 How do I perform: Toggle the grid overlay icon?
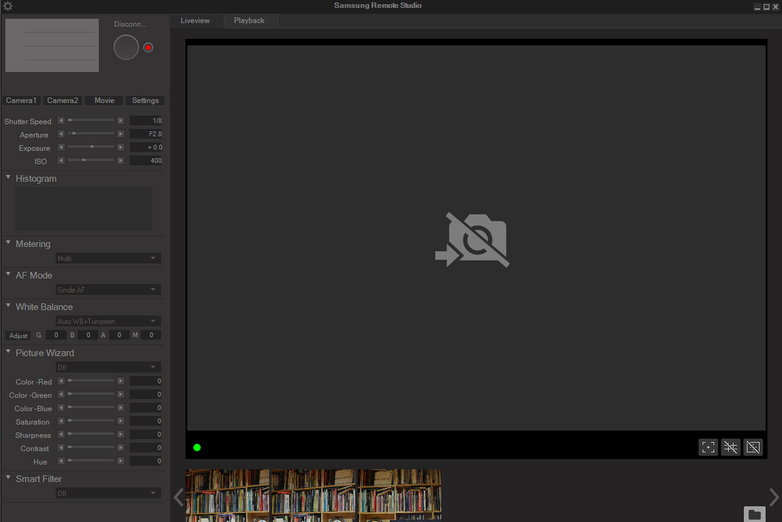pyautogui.click(x=730, y=448)
